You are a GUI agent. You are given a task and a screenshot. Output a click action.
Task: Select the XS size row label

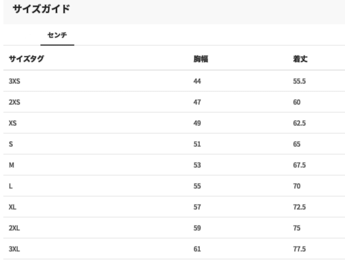click(x=13, y=123)
